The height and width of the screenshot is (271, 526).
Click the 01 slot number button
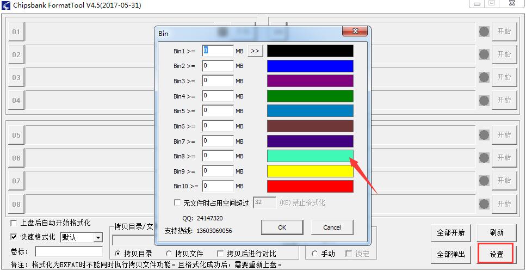(16, 32)
